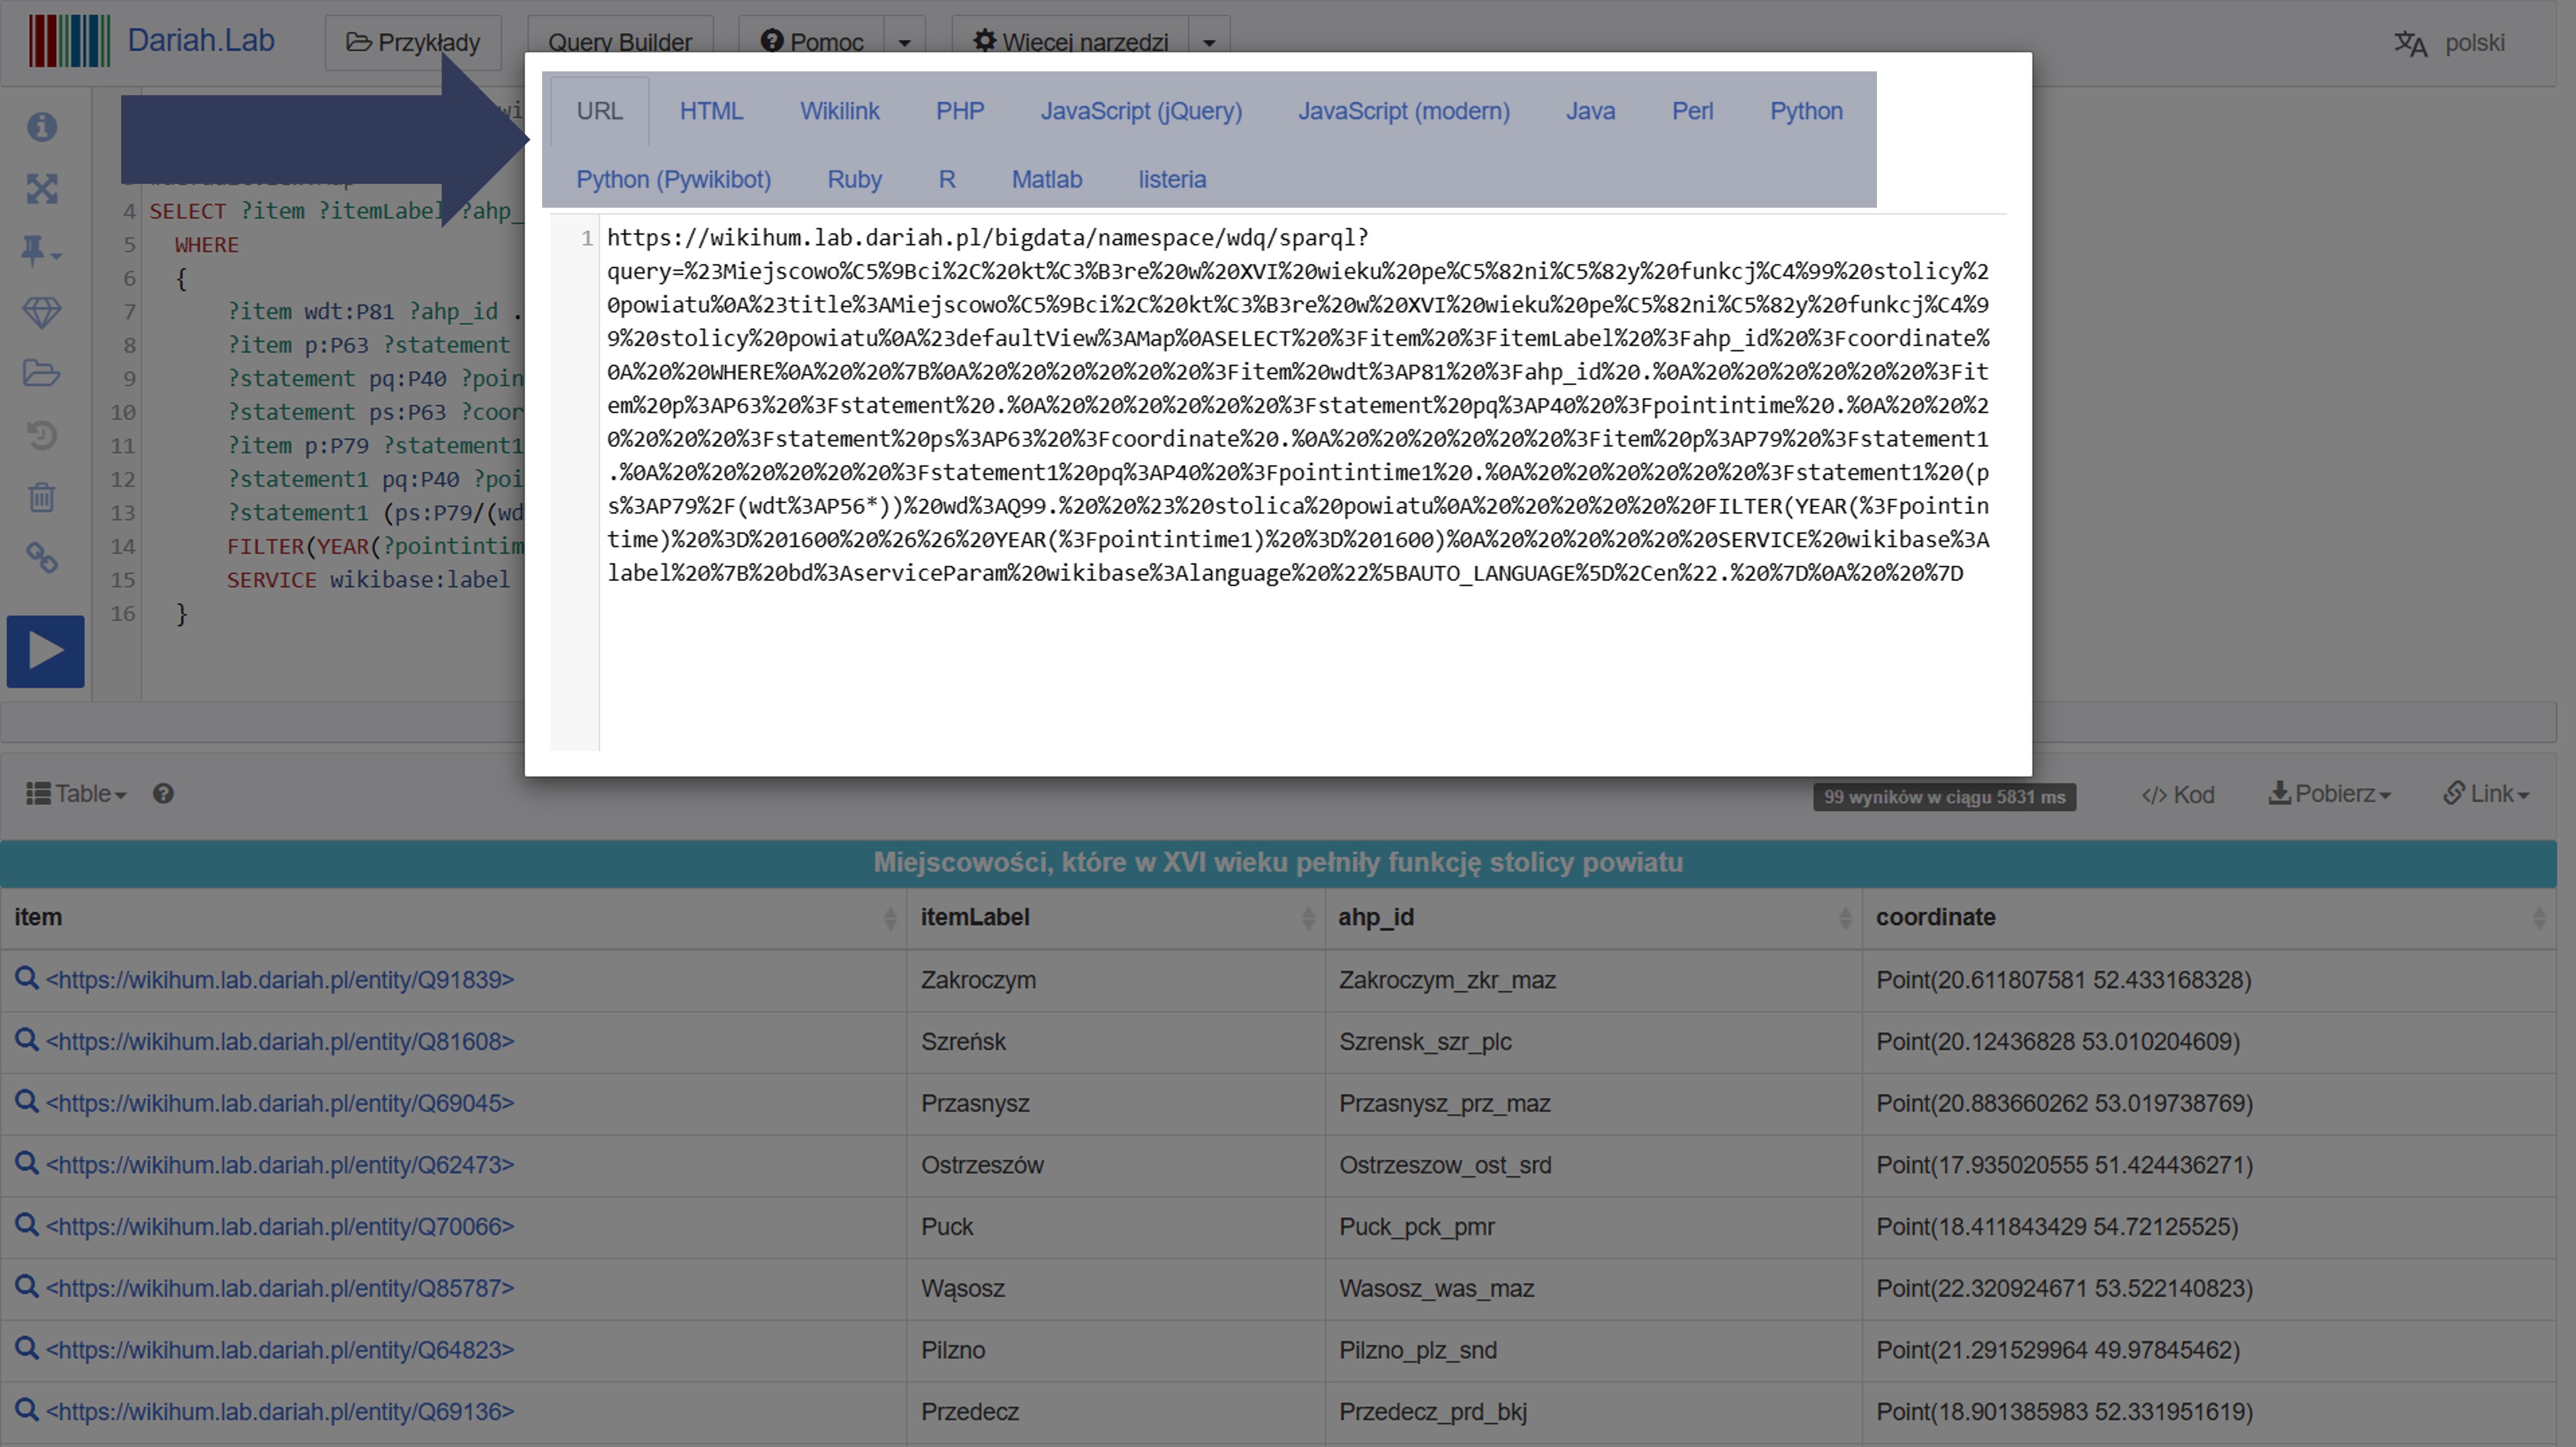The height and width of the screenshot is (1447, 2576).
Task: Open the Table view dropdown
Action: pyautogui.click(x=76, y=795)
